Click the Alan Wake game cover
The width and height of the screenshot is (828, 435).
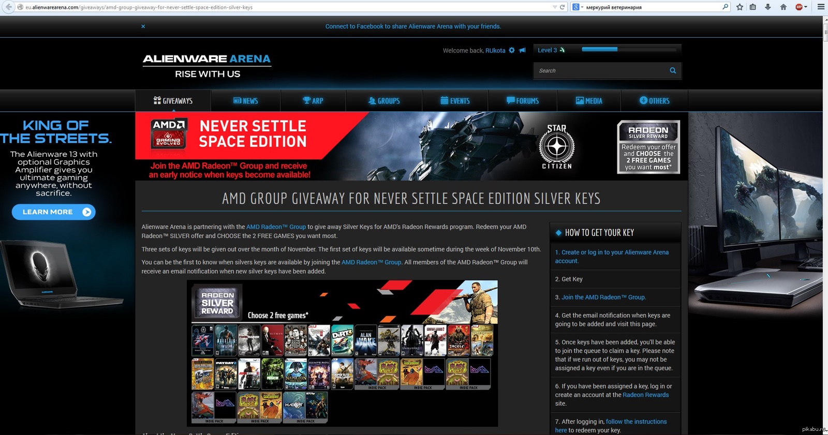366,340
